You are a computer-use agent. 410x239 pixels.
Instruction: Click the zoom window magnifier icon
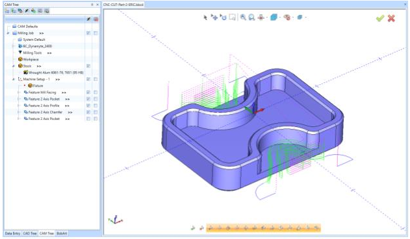click(x=243, y=17)
